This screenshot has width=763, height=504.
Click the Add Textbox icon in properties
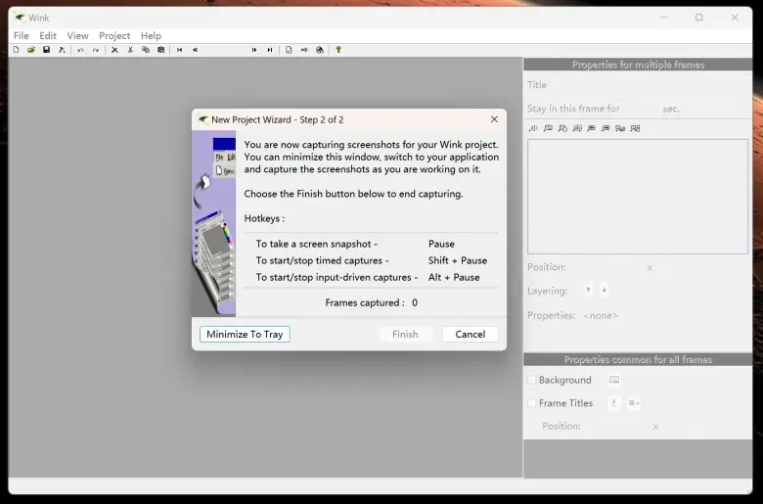coord(577,128)
